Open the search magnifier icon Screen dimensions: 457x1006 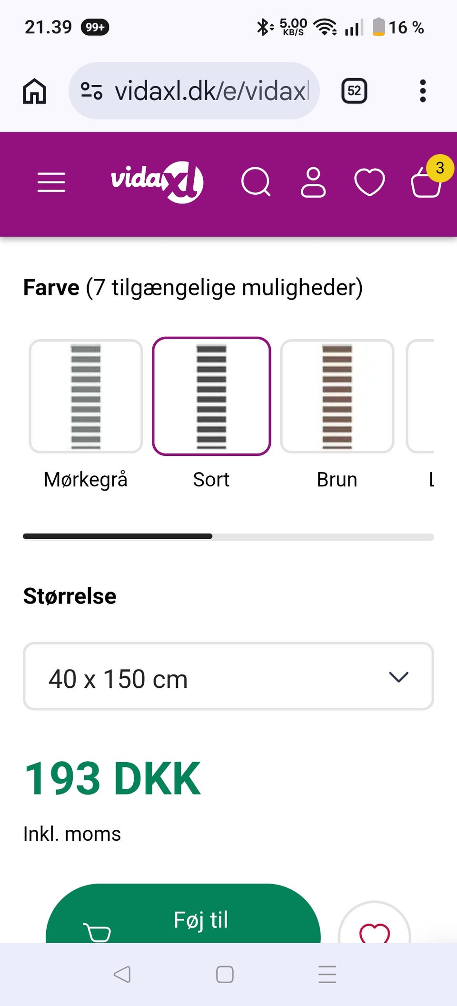pyautogui.click(x=256, y=182)
